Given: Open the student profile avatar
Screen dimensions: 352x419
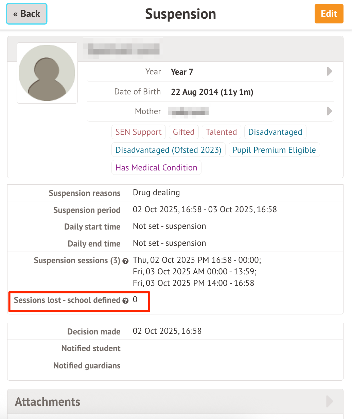Looking at the screenshot, I should (47, 73).
